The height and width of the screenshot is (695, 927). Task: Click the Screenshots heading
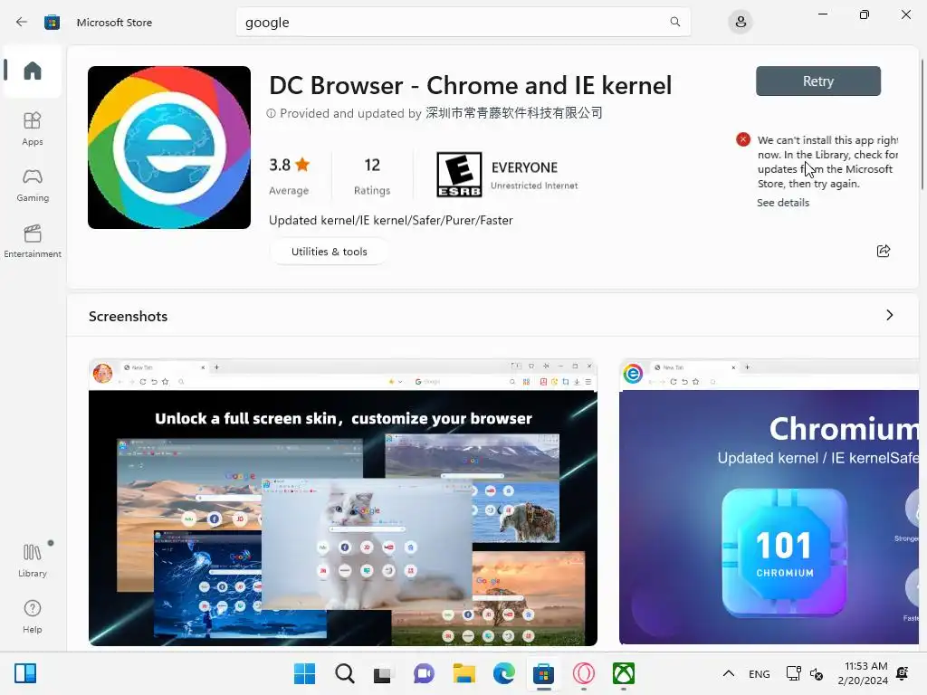tap(129, 316)
